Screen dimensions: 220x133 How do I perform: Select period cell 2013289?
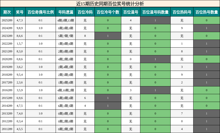click(7, 113)
